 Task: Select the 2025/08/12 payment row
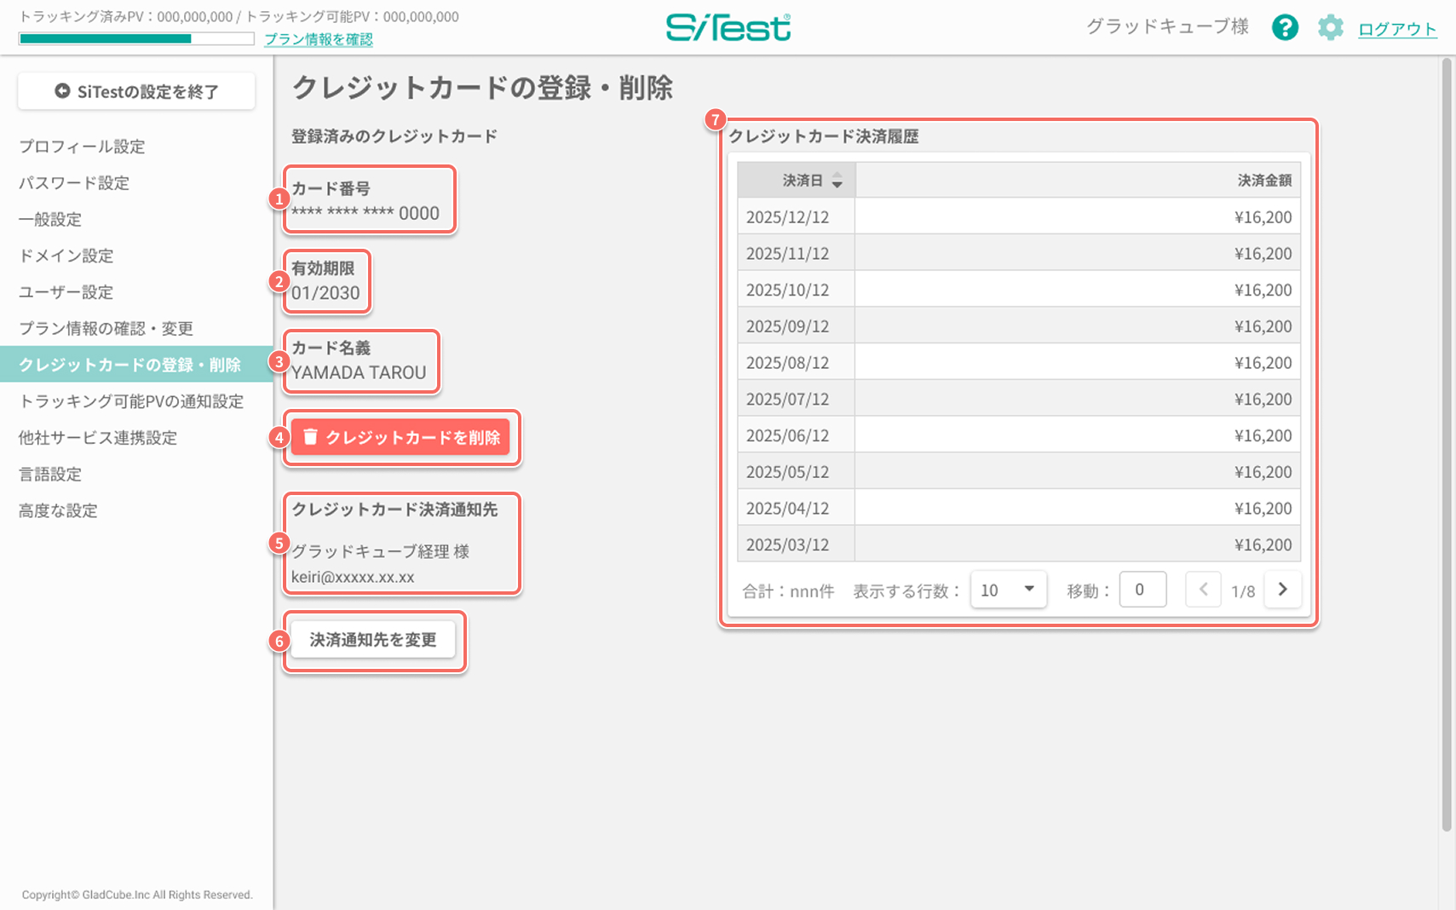1019,362
